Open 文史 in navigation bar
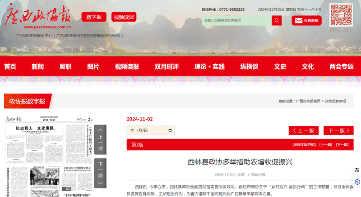Screen dimensions: 361x197 [280, 67]
